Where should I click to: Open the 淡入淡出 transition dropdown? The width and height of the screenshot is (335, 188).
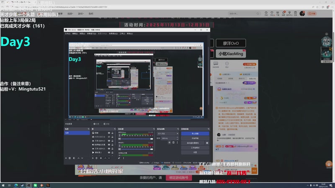tap(168, 133)
